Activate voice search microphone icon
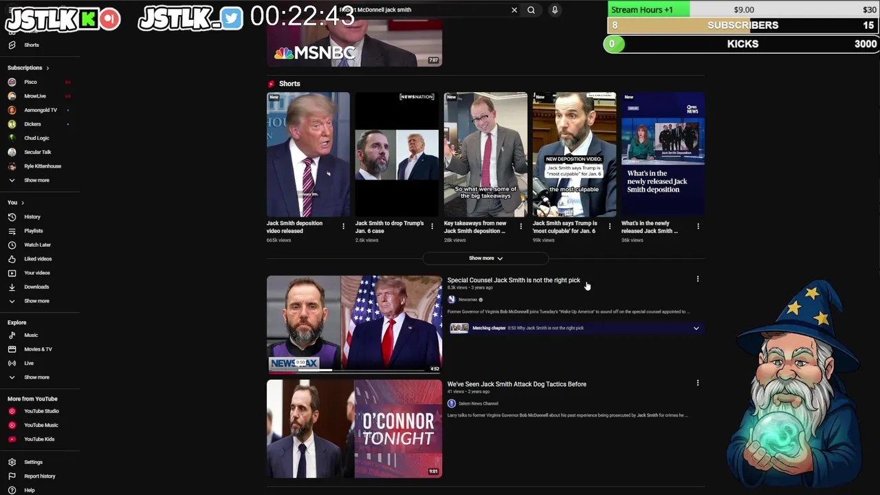 555,10
